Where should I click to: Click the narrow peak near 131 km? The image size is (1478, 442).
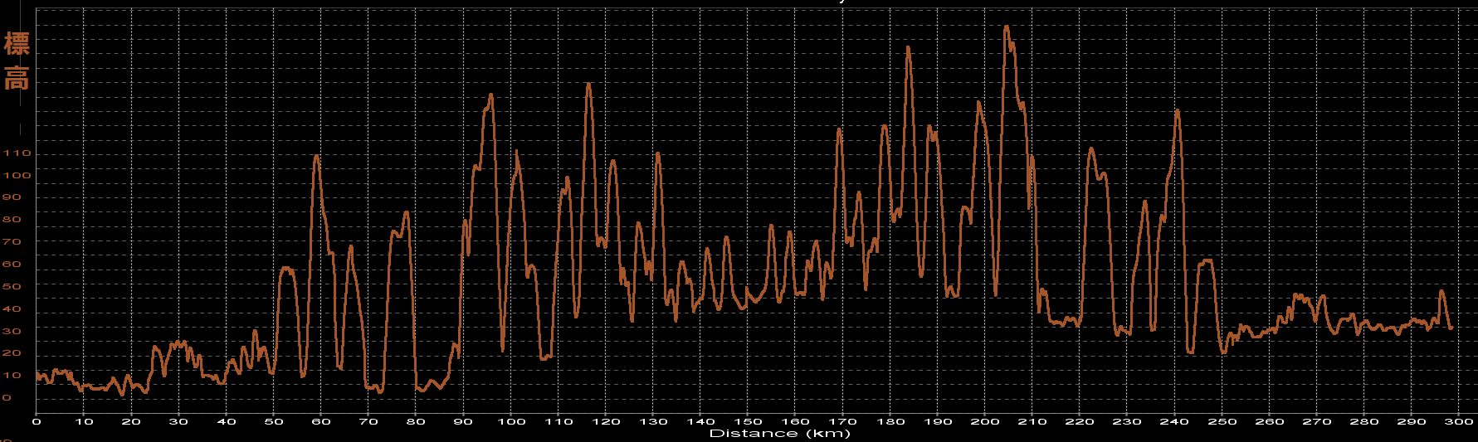point(657,153)
